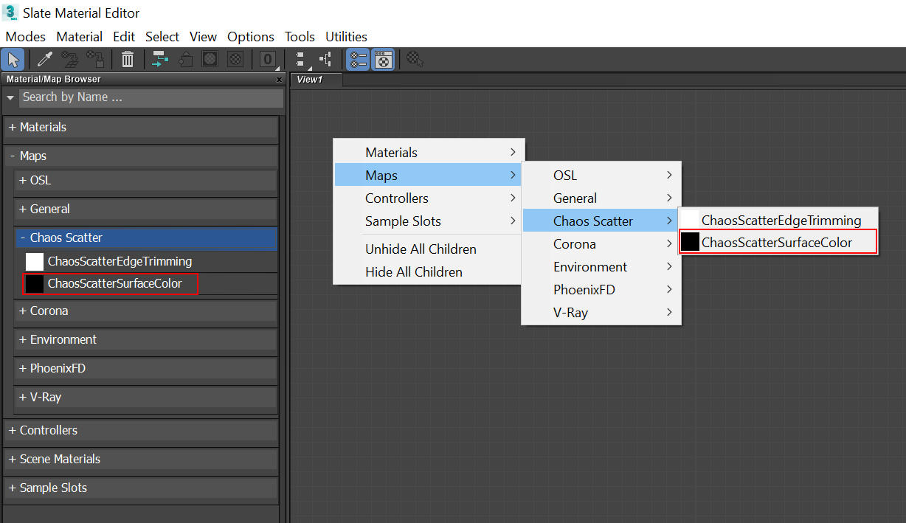
Task: Click Chaos Scatter entry in Maps submenu
Action: pyautogui.click(x=601, y=221)
